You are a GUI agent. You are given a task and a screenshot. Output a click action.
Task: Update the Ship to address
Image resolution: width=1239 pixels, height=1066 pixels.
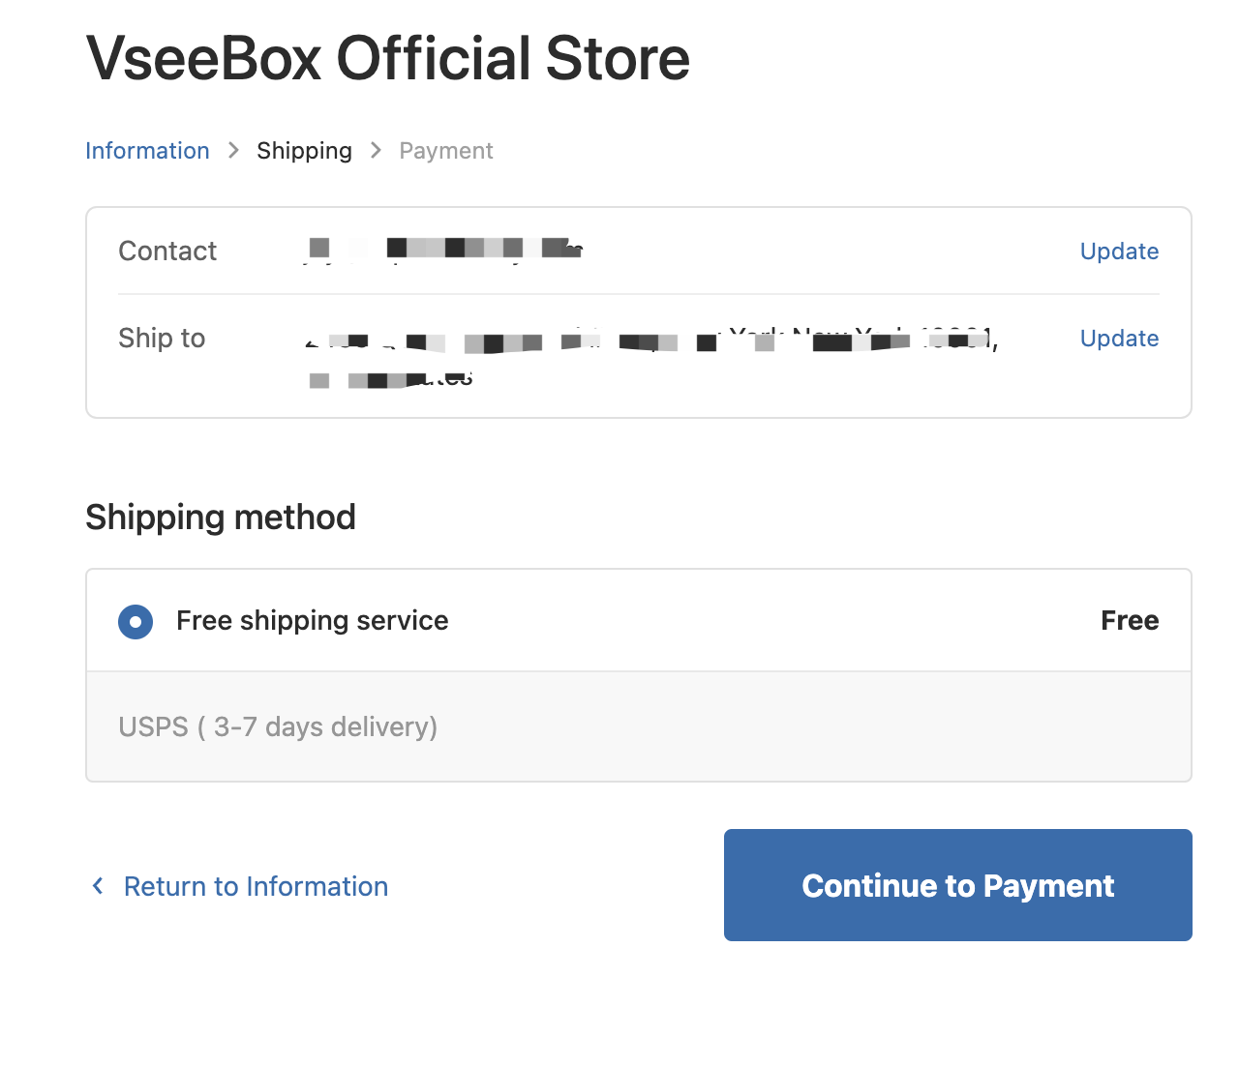coord(1119,339)
